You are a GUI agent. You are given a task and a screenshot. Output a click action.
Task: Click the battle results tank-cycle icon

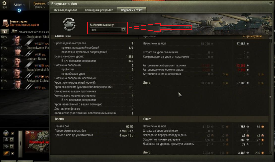pos(69,24)
